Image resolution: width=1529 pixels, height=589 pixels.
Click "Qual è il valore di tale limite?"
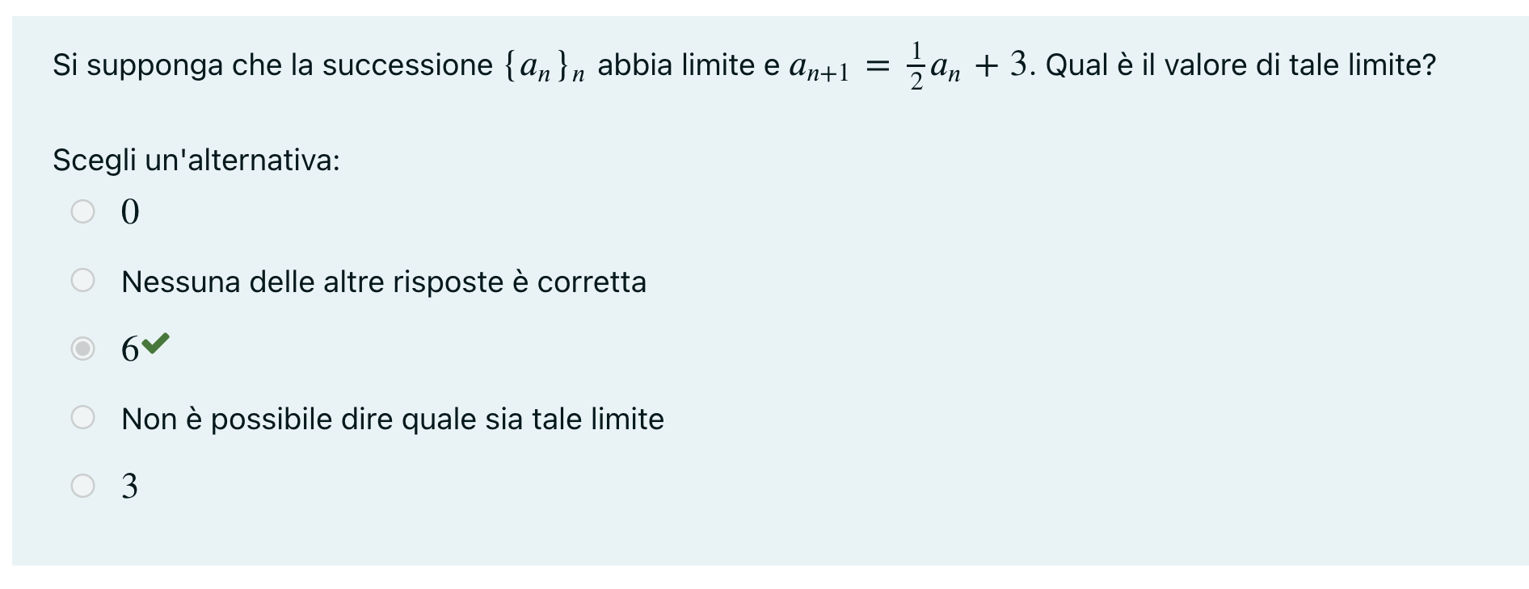pos(1240,65)
